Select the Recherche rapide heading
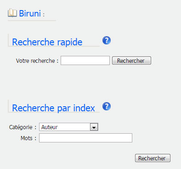 pos(47,42)
